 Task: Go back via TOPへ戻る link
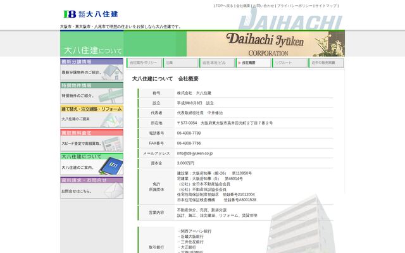click(224, 6)
